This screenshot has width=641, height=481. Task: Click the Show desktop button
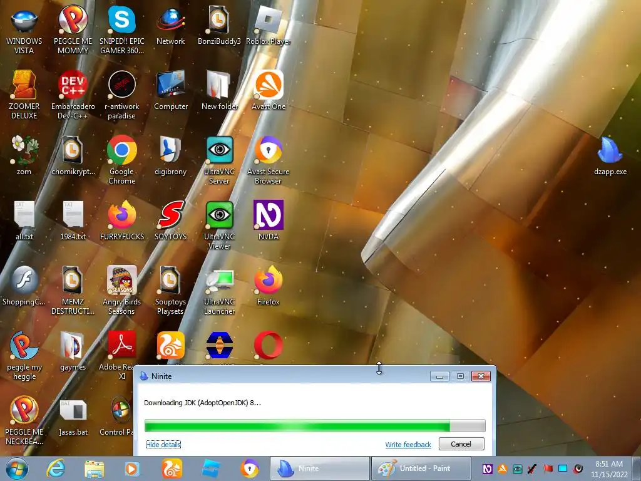coord(637,468)
